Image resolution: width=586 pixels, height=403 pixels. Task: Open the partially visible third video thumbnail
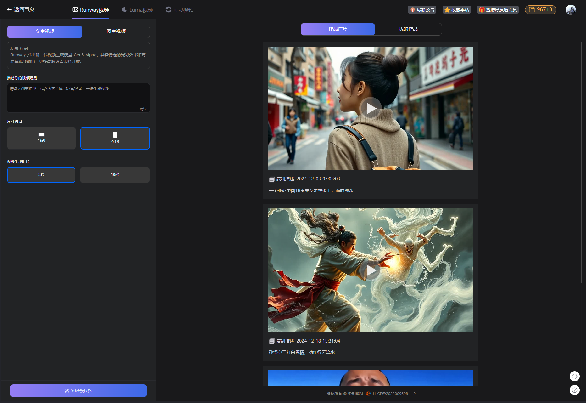370,378
